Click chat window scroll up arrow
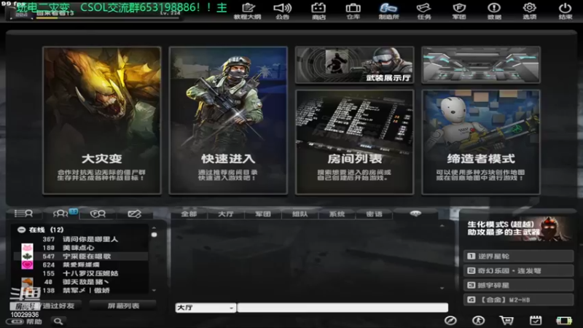 442,226
